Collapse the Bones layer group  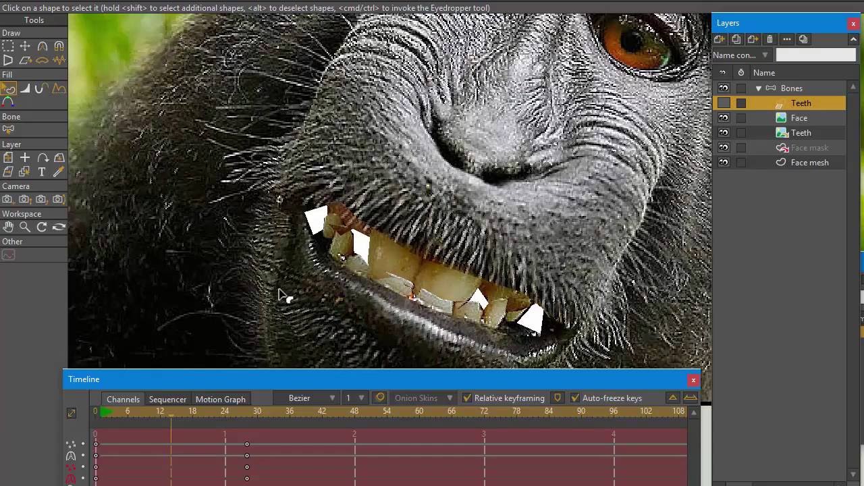click(x=759, y=88)
